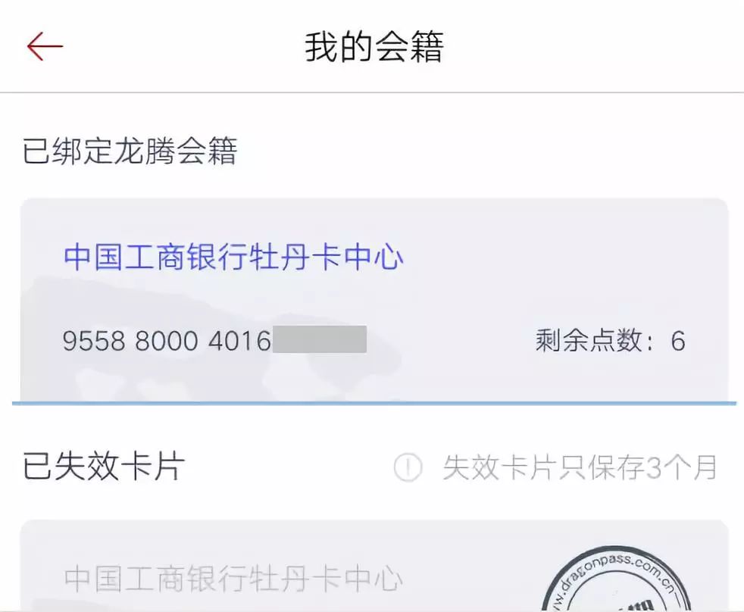The width and height of the screenshot is (744, 612).
Task: Open the blue 中国工商银行牡丹卡中心 link
Action: [233, 257]
